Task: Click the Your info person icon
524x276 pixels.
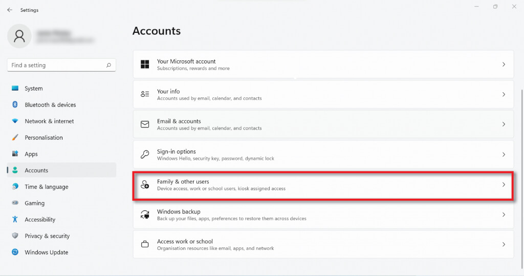Action: pyautogui.click(x=145, y=94)
